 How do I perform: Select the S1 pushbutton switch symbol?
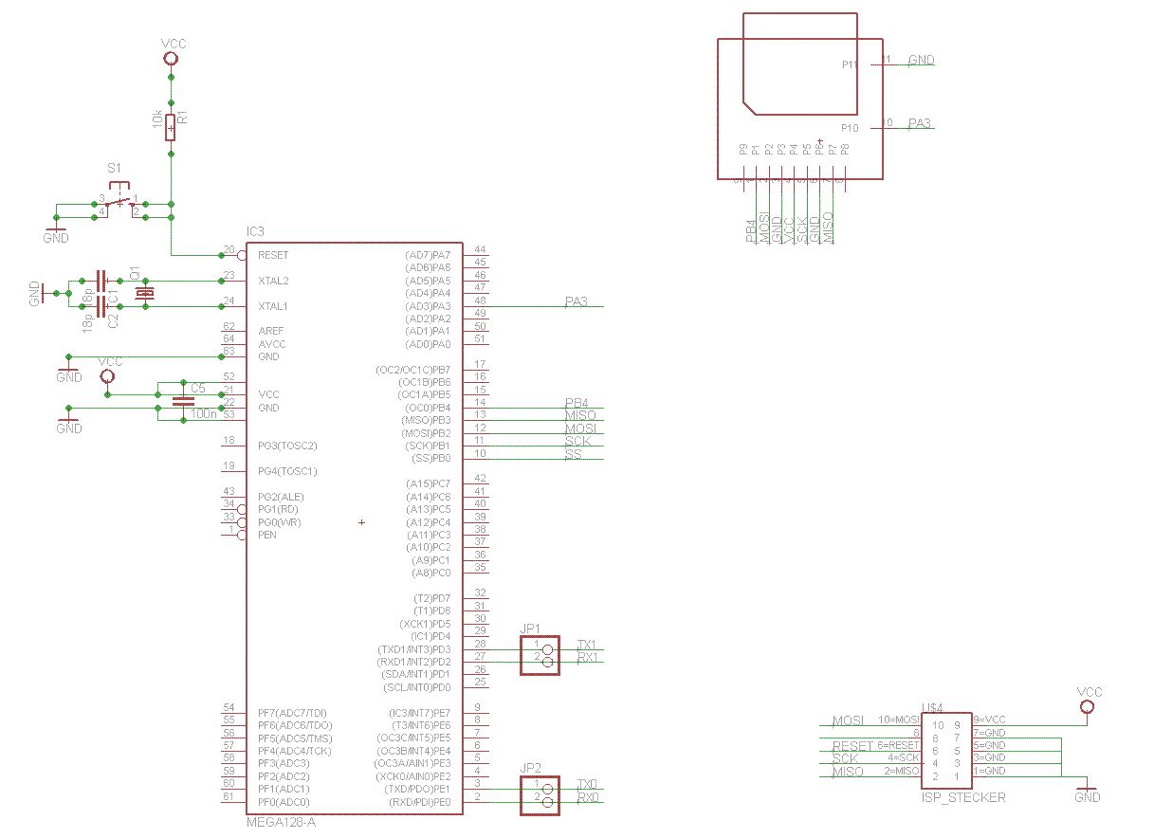[119, 204]
